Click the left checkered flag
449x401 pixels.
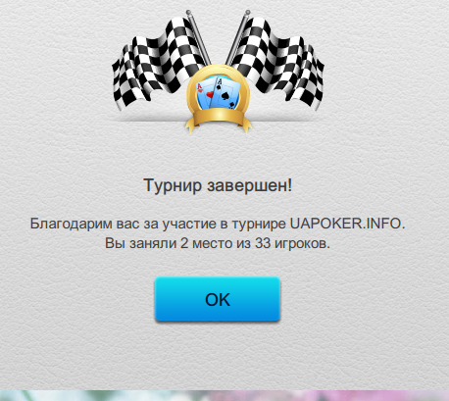(157, 64)
